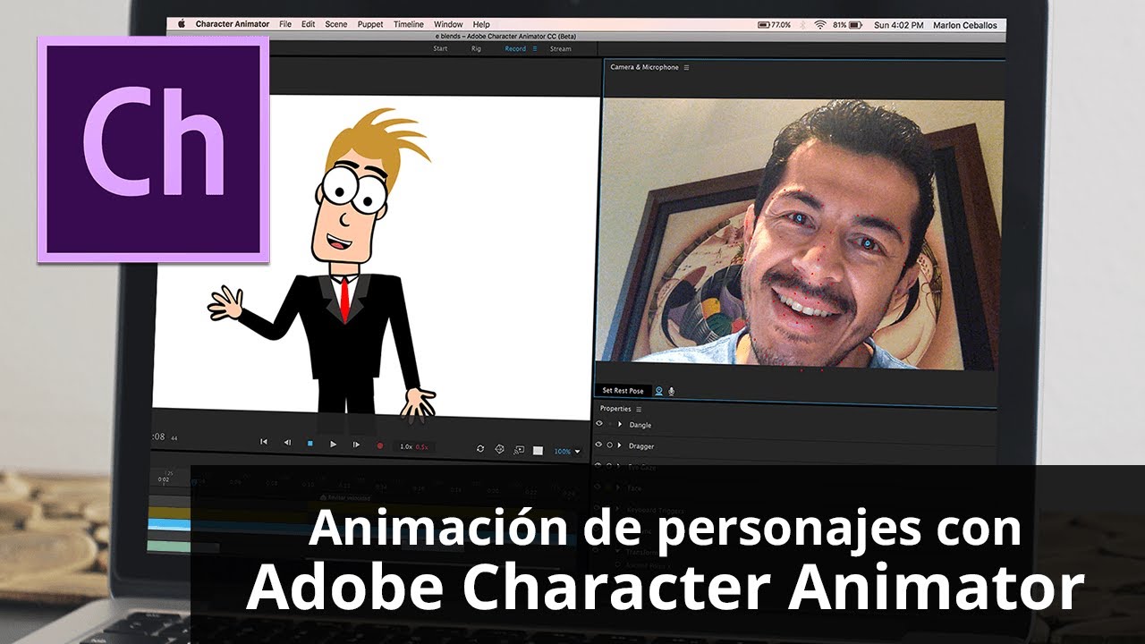Go to start of scene
The width and height of the screenshot is (1145, 644).
264,442
